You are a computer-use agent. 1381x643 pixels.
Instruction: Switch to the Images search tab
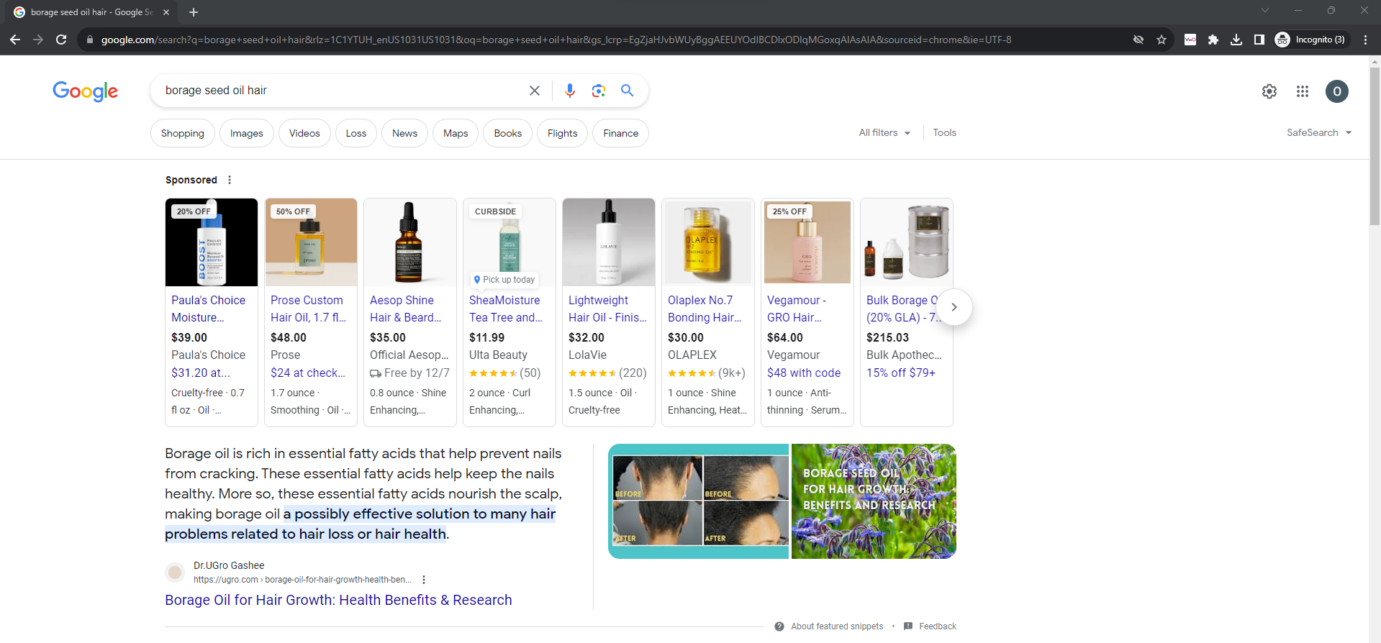pyautogui.click(x=246, y=134)
